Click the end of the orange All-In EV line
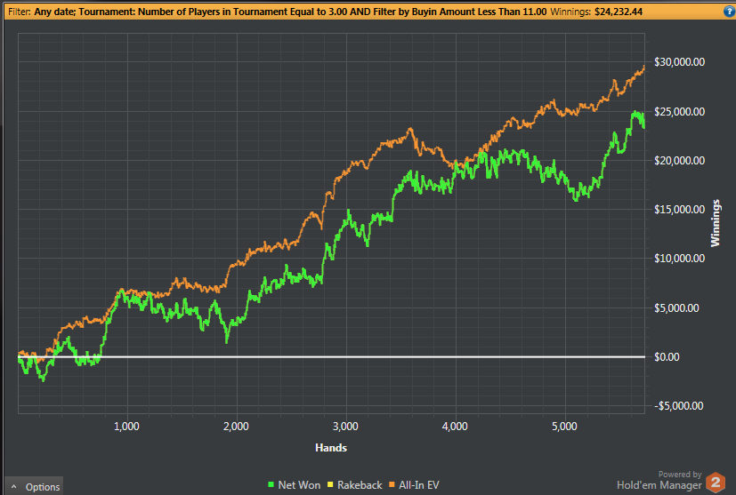 point(643,68)
